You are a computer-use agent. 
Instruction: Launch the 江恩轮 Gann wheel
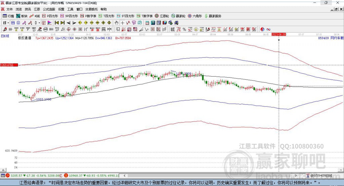pos(162,16)
